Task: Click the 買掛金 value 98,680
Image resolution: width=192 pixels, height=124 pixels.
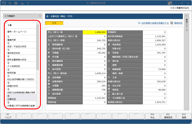Action: [x=155, y=90]
